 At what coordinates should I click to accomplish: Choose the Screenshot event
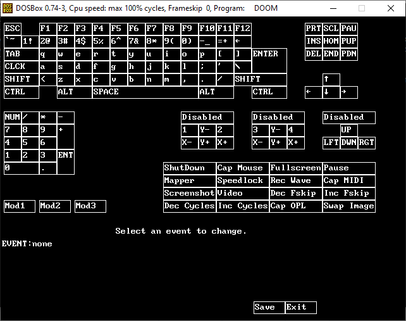190,194
